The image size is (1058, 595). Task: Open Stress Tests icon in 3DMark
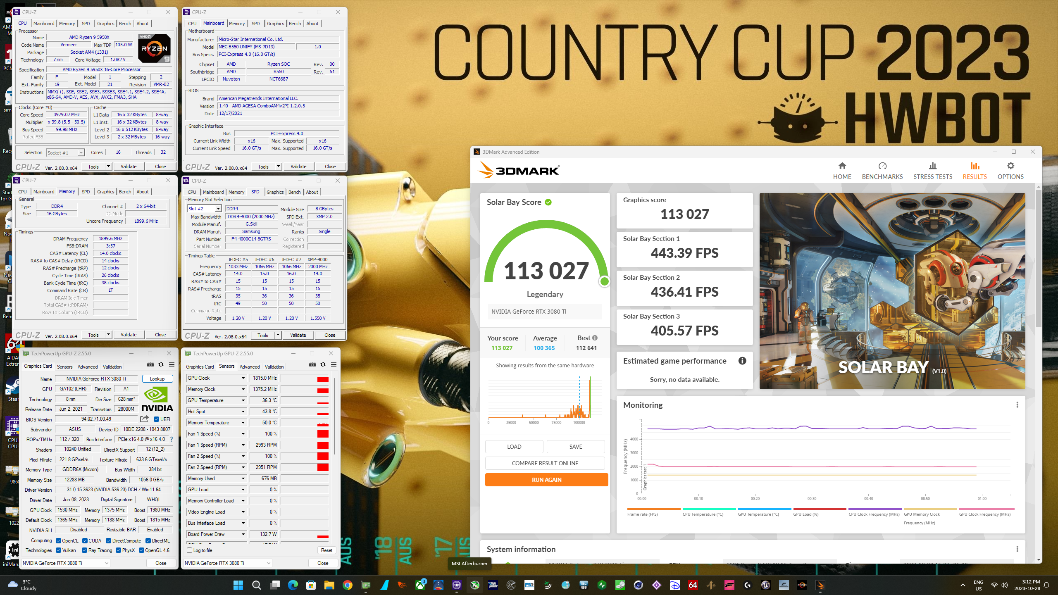coord(933,166)
